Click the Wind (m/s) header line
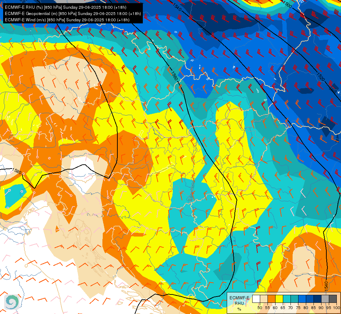341x314 pixels. pos(67,20)
